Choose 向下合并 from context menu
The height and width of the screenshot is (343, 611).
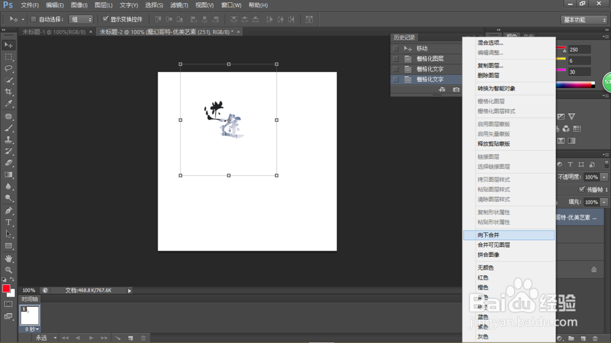(509, 235)
